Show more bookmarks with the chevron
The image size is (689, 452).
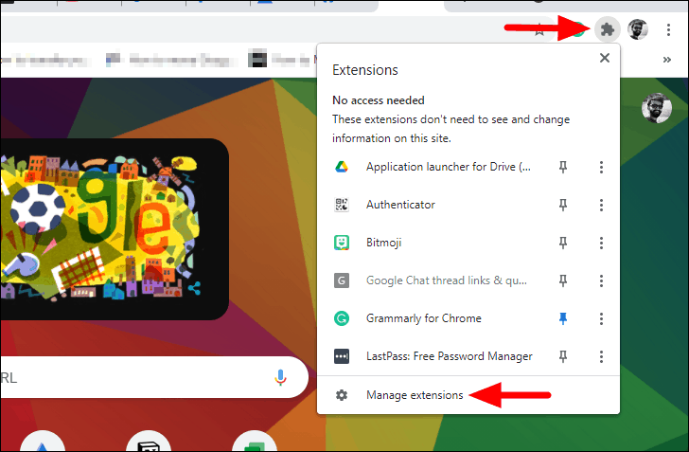click(667, 60)
